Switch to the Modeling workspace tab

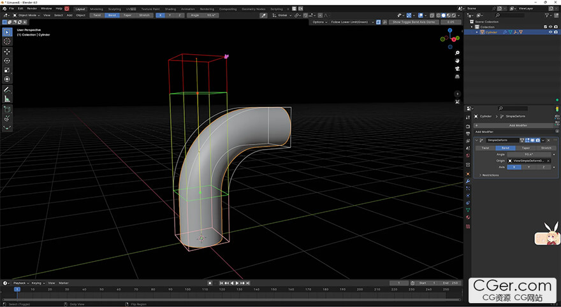coord(96,9)
